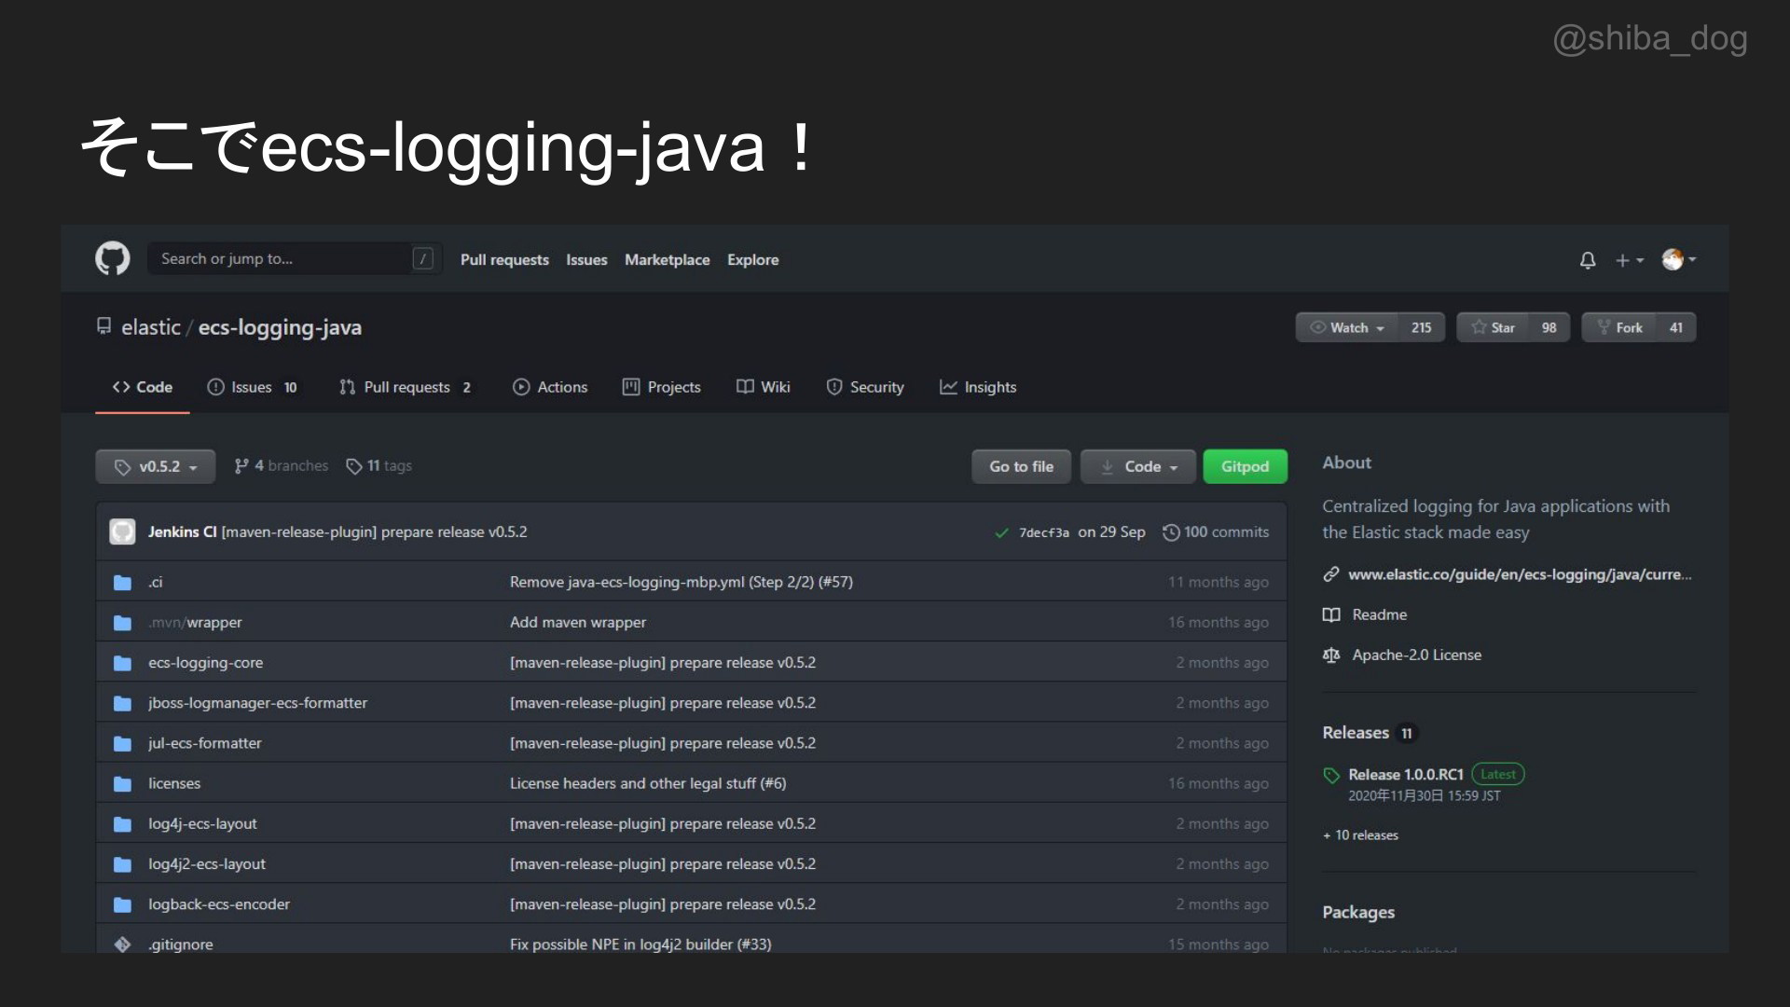Open the user avatar menu
This screenshot has width=1790, height=1007.
click(x=1678, y=259)
